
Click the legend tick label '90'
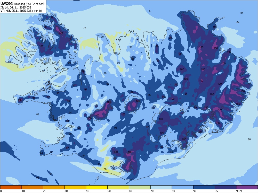click(x=195, y=191)
